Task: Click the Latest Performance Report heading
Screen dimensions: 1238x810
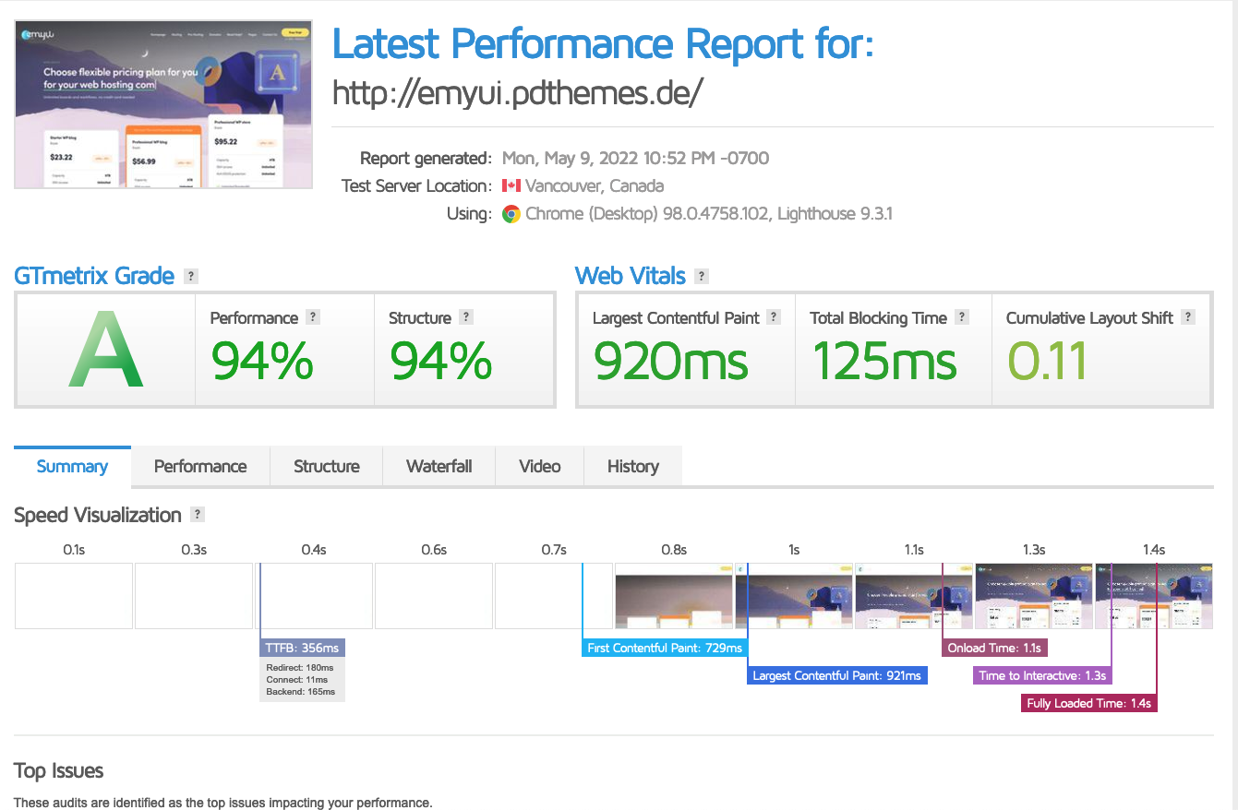Action: (x=603, y=43)
